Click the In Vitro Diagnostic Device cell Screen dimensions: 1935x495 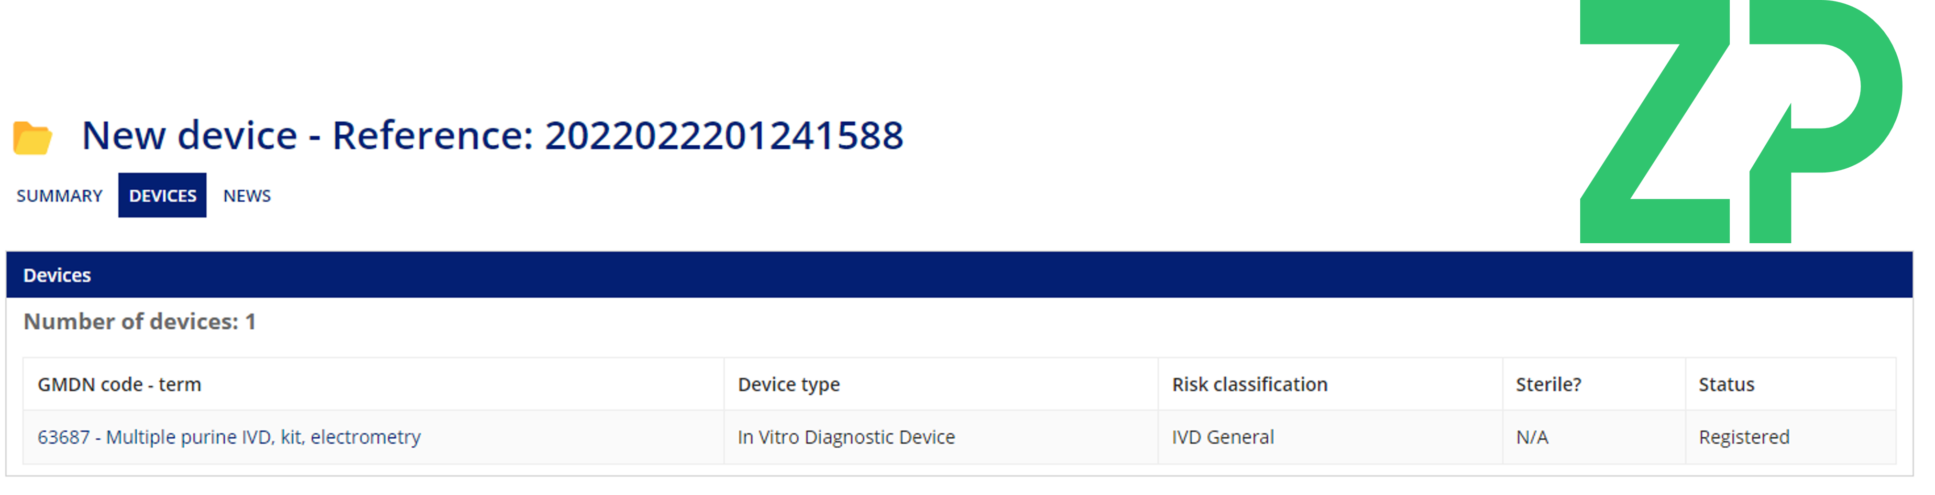pyautogui.click(x=846, y=437)
